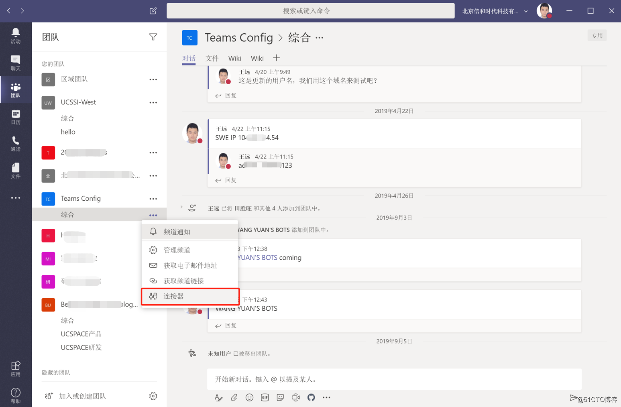Click the YUAN'S BOTS mention link
This screenshot has width=621, height=407.
[257, 258]
